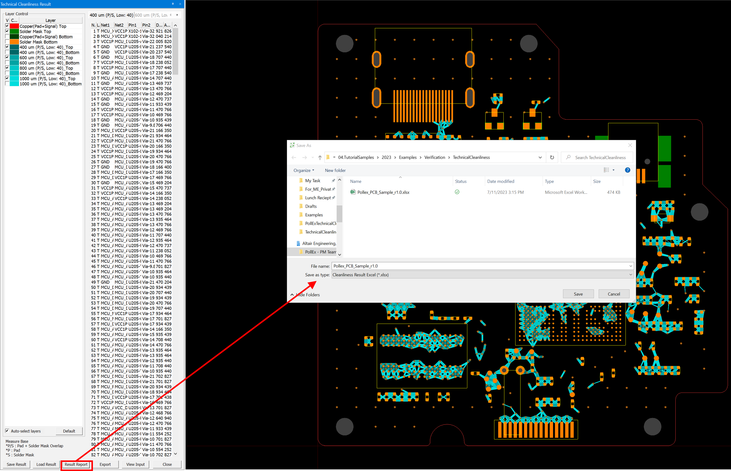
Task: Switch to the 600 um results tab
Action: click(151, 15)
